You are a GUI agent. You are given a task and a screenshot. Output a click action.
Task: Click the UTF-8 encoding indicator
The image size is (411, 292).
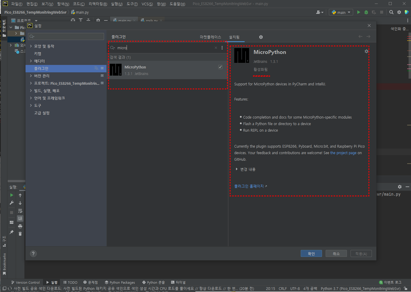(295, 288)
